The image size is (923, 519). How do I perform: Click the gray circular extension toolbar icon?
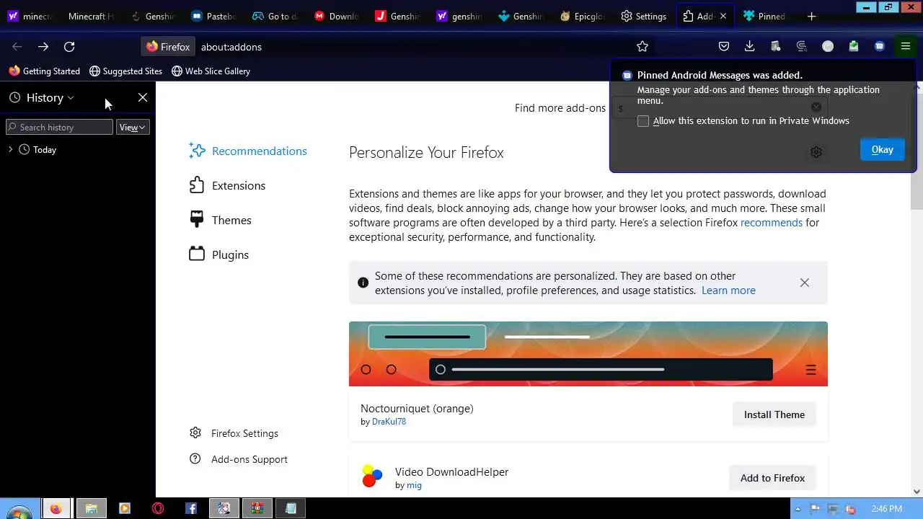(828, 46)
